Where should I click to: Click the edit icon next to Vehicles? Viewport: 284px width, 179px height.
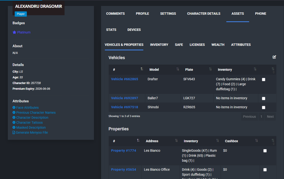(274, 57)
